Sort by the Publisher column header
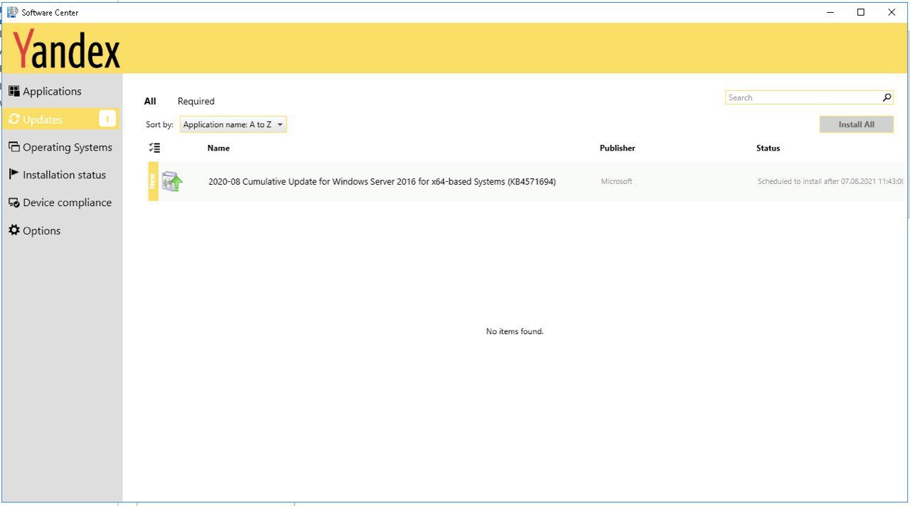The height and width of the screenshot is (506, 910). click(617, 148)
